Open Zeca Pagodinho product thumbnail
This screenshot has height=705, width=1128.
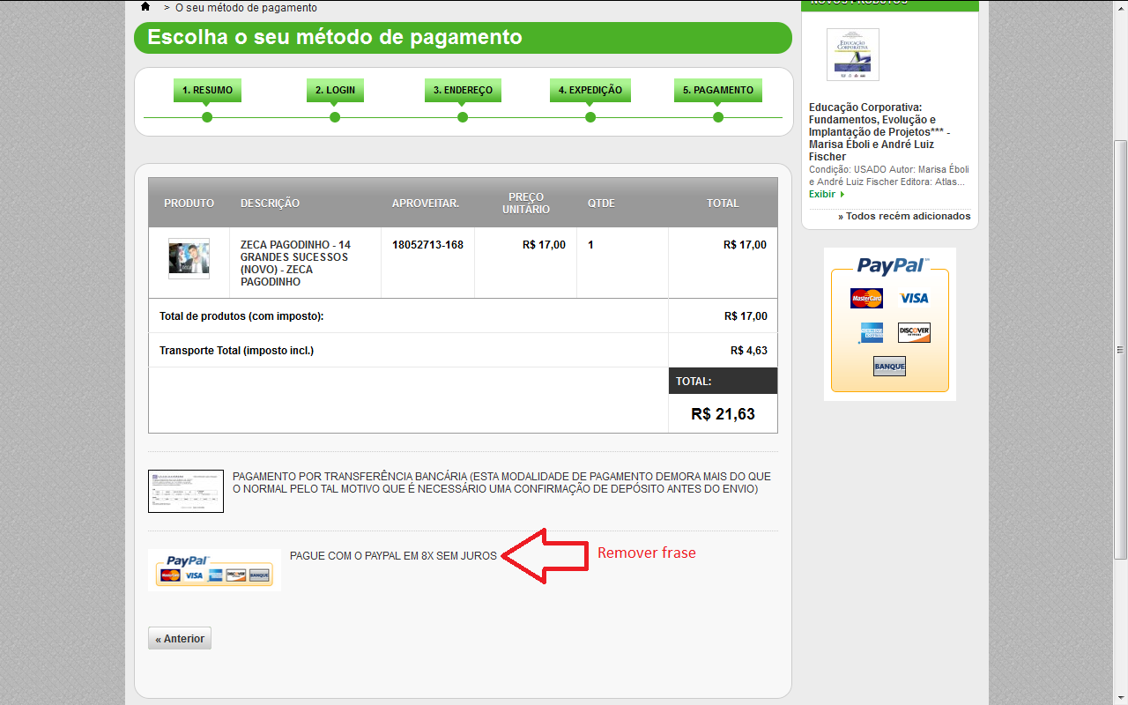pyautogui.click(x=189, y=258)
